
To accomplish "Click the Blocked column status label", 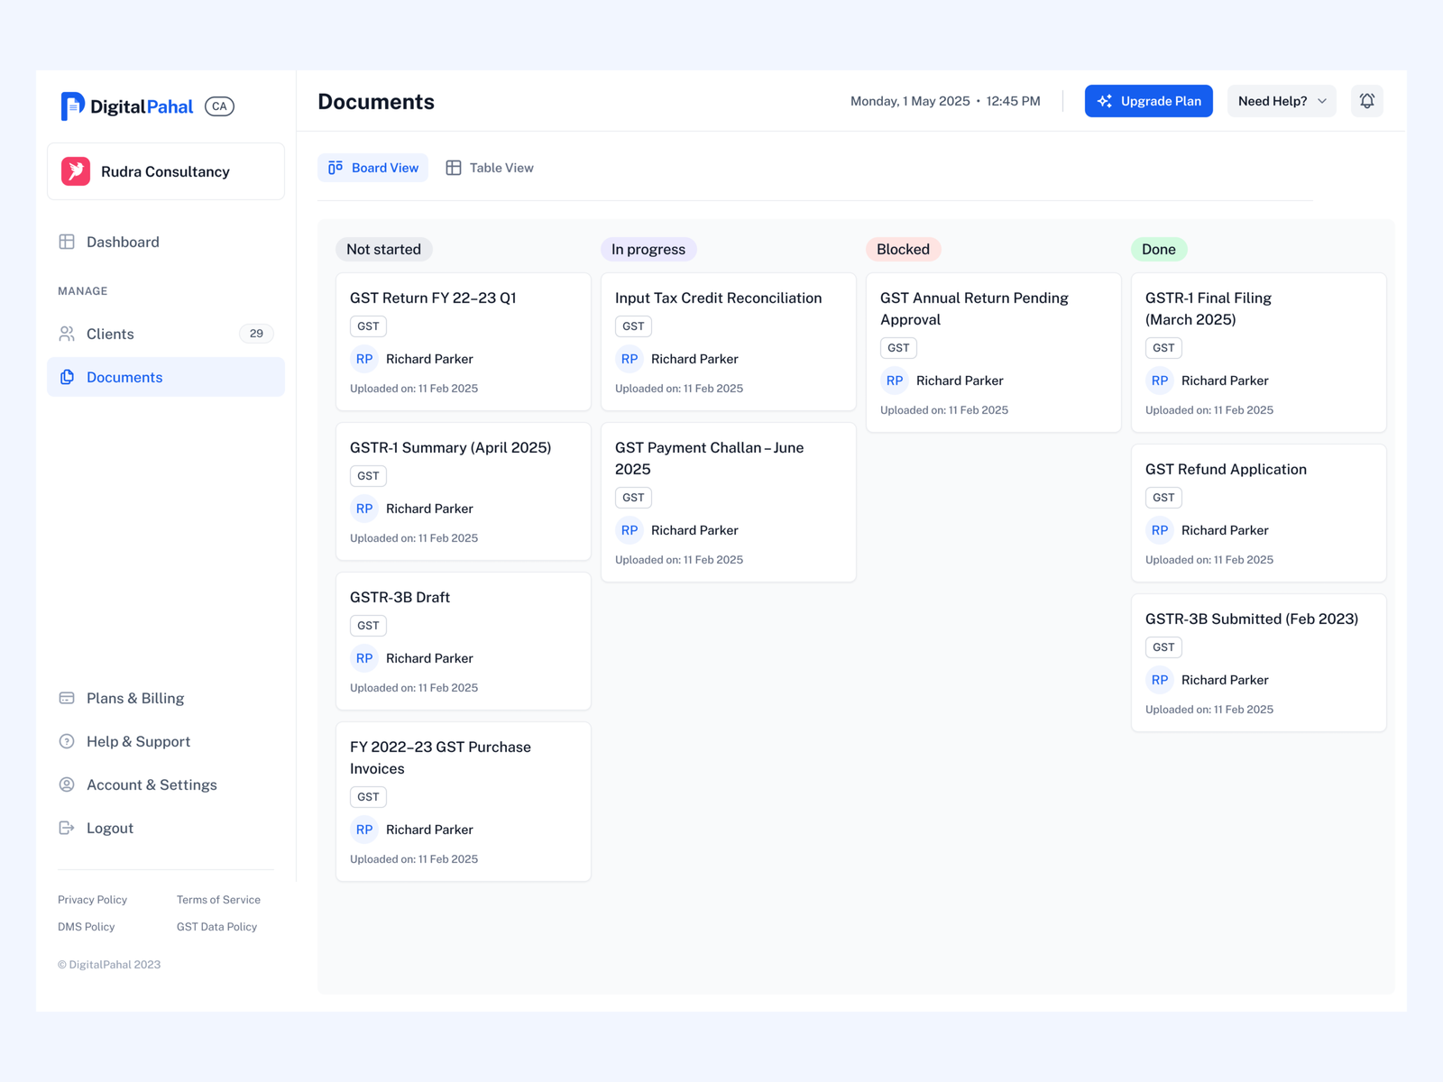I will [x=903, y=250].
